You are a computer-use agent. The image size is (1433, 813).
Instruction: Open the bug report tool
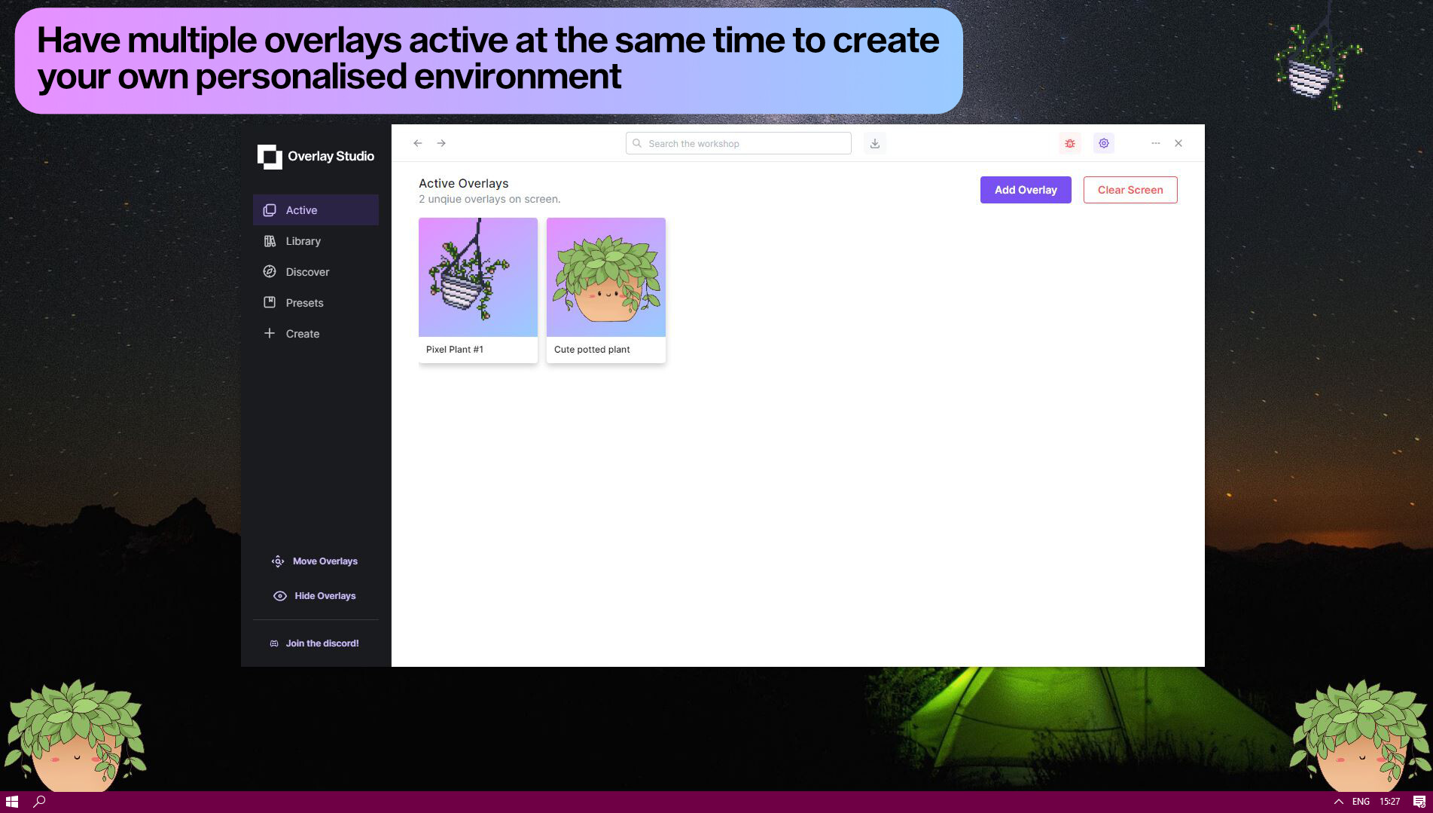(1069, 142)
